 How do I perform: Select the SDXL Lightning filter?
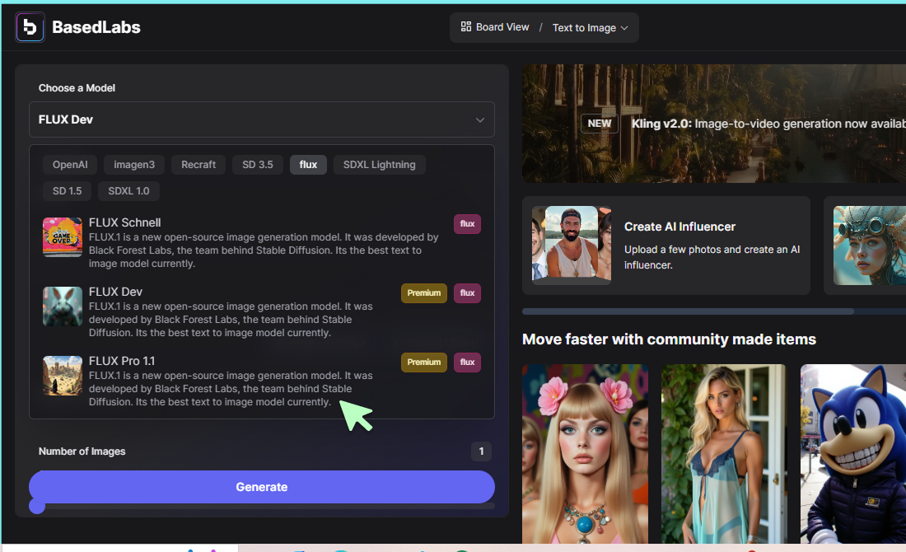click(379, 165)
